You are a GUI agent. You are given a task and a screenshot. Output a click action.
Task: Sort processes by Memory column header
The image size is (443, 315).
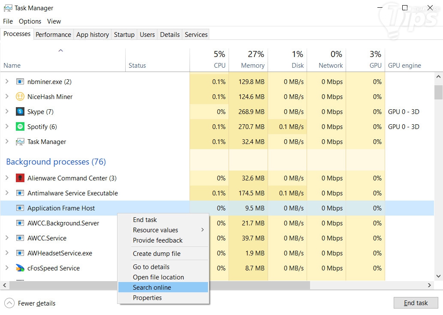tap(252, 66)
